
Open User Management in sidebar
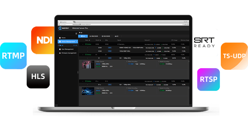pyautogui.click(x=67, y=49)
